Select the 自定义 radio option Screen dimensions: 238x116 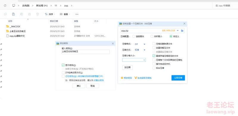coord(171,37)
